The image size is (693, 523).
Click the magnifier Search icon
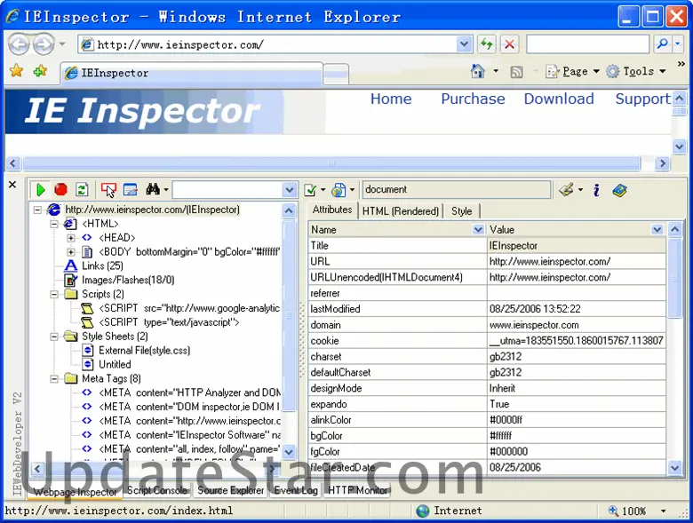pyautogui.click(x=663, y=44)
